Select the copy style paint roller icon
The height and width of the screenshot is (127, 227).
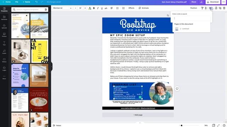pyautogui.click(x=202, y=8)
